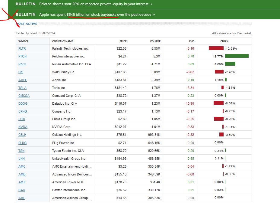Click the PRICE column header

(x=123, y=41)
